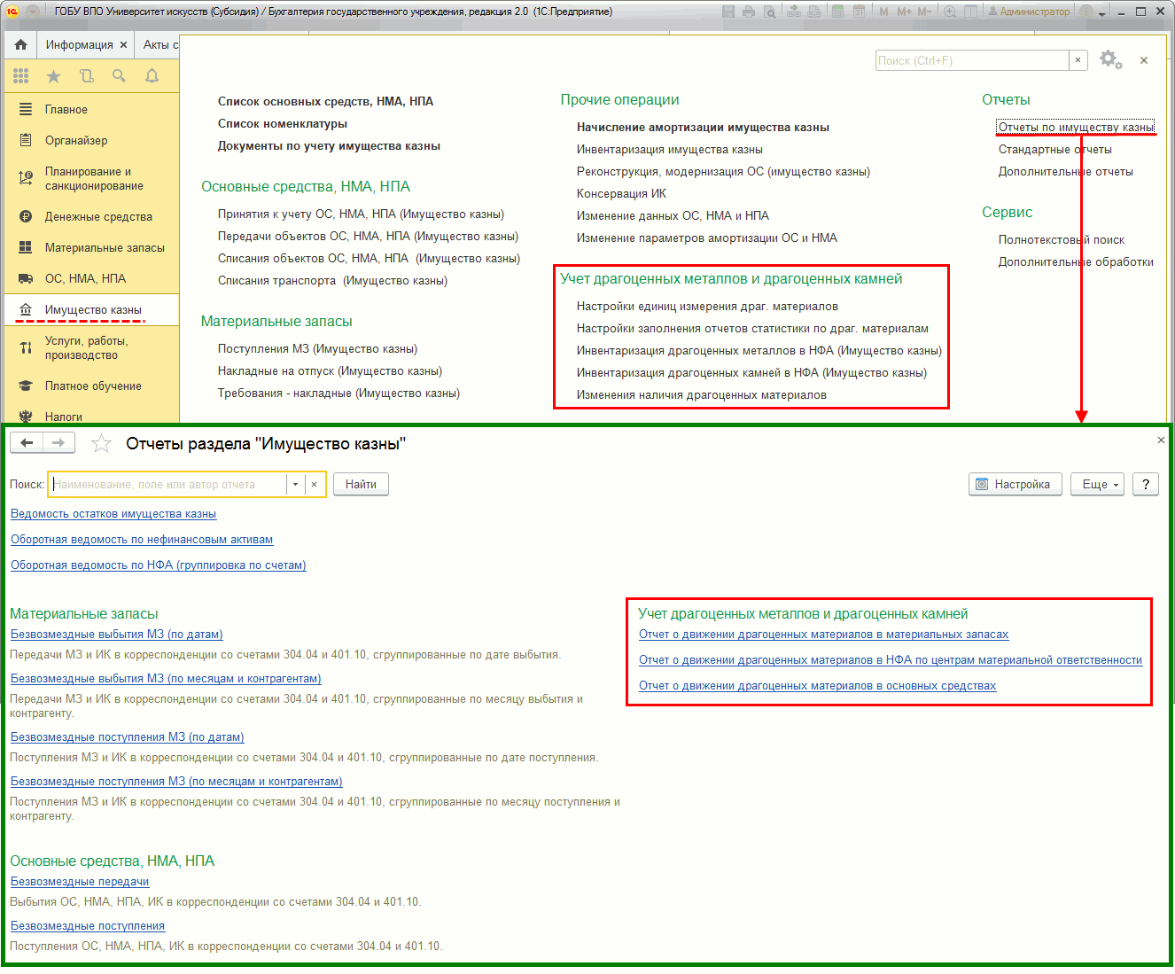1175x974 pixels.
Task: Switch to the Акты tab
Action: pos(160,44)
